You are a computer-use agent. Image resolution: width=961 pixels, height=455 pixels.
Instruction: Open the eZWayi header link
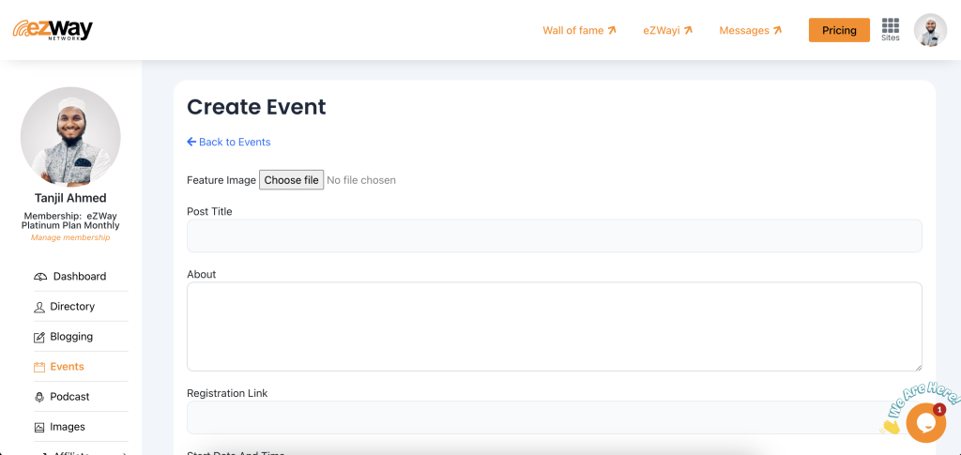[667, 30]
